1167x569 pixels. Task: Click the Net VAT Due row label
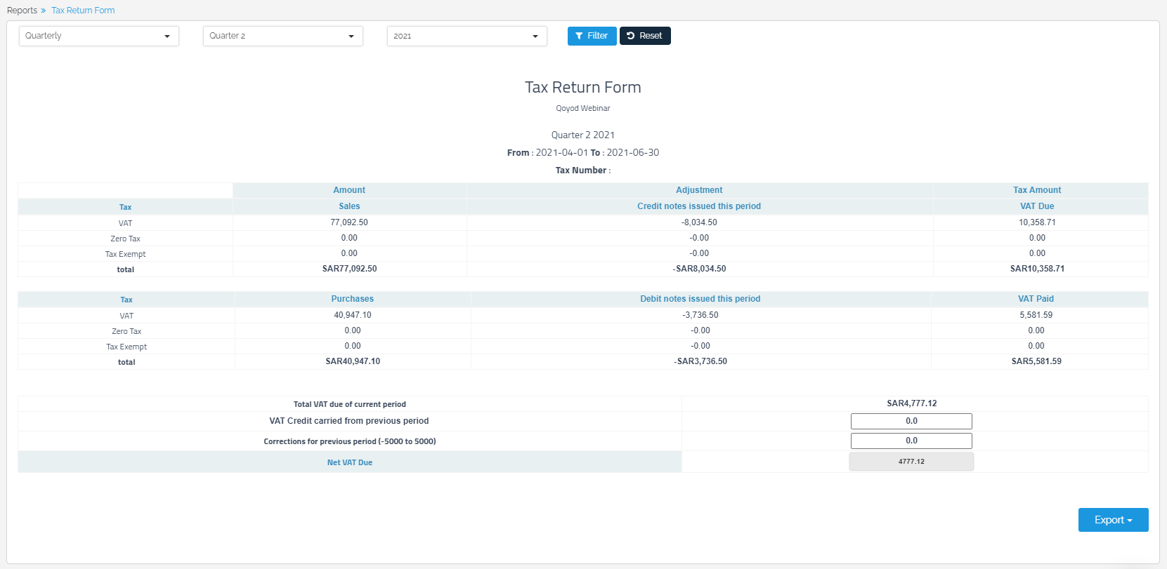click(350, 462)
